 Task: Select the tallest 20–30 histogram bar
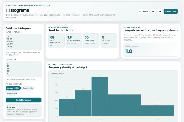point(100,97)
